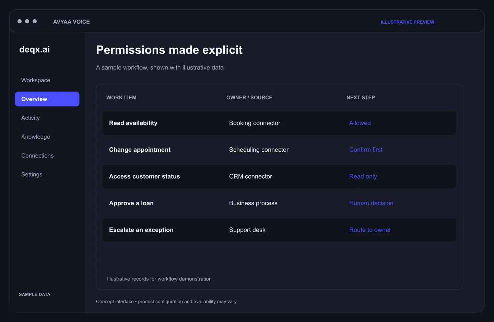Click the Support desk cell
Image resolution: width=494 pixels, height=322 pixels.
(x=247, y=230)
